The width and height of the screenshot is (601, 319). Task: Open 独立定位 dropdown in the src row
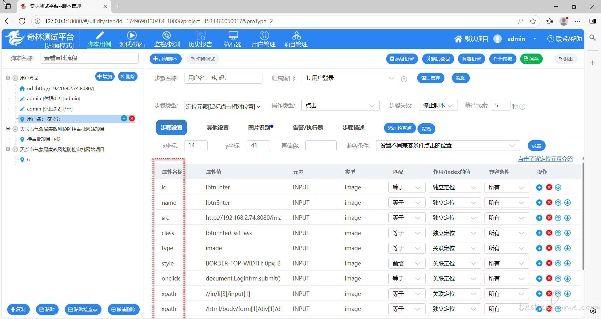coord(454,218)
